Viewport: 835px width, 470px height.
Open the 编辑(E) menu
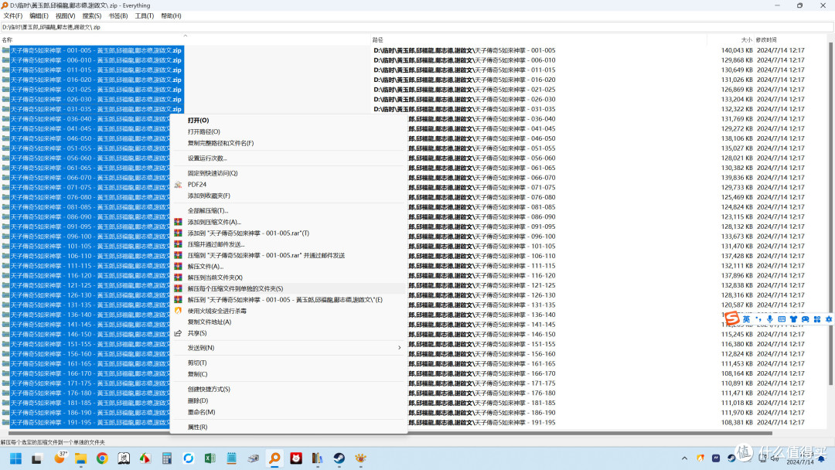(39, 16)
